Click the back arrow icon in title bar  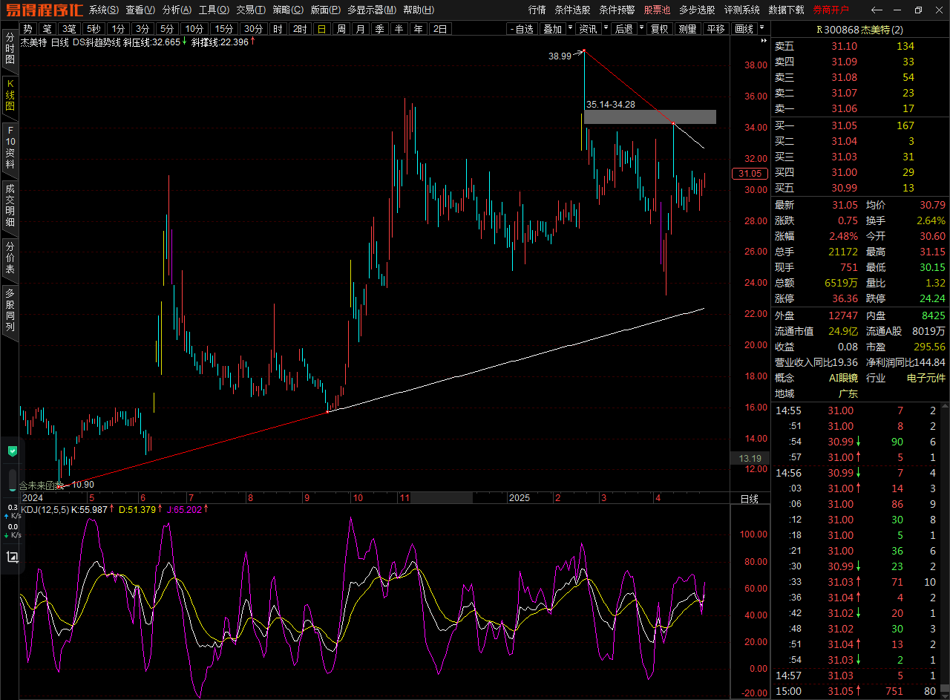(877, 10)
